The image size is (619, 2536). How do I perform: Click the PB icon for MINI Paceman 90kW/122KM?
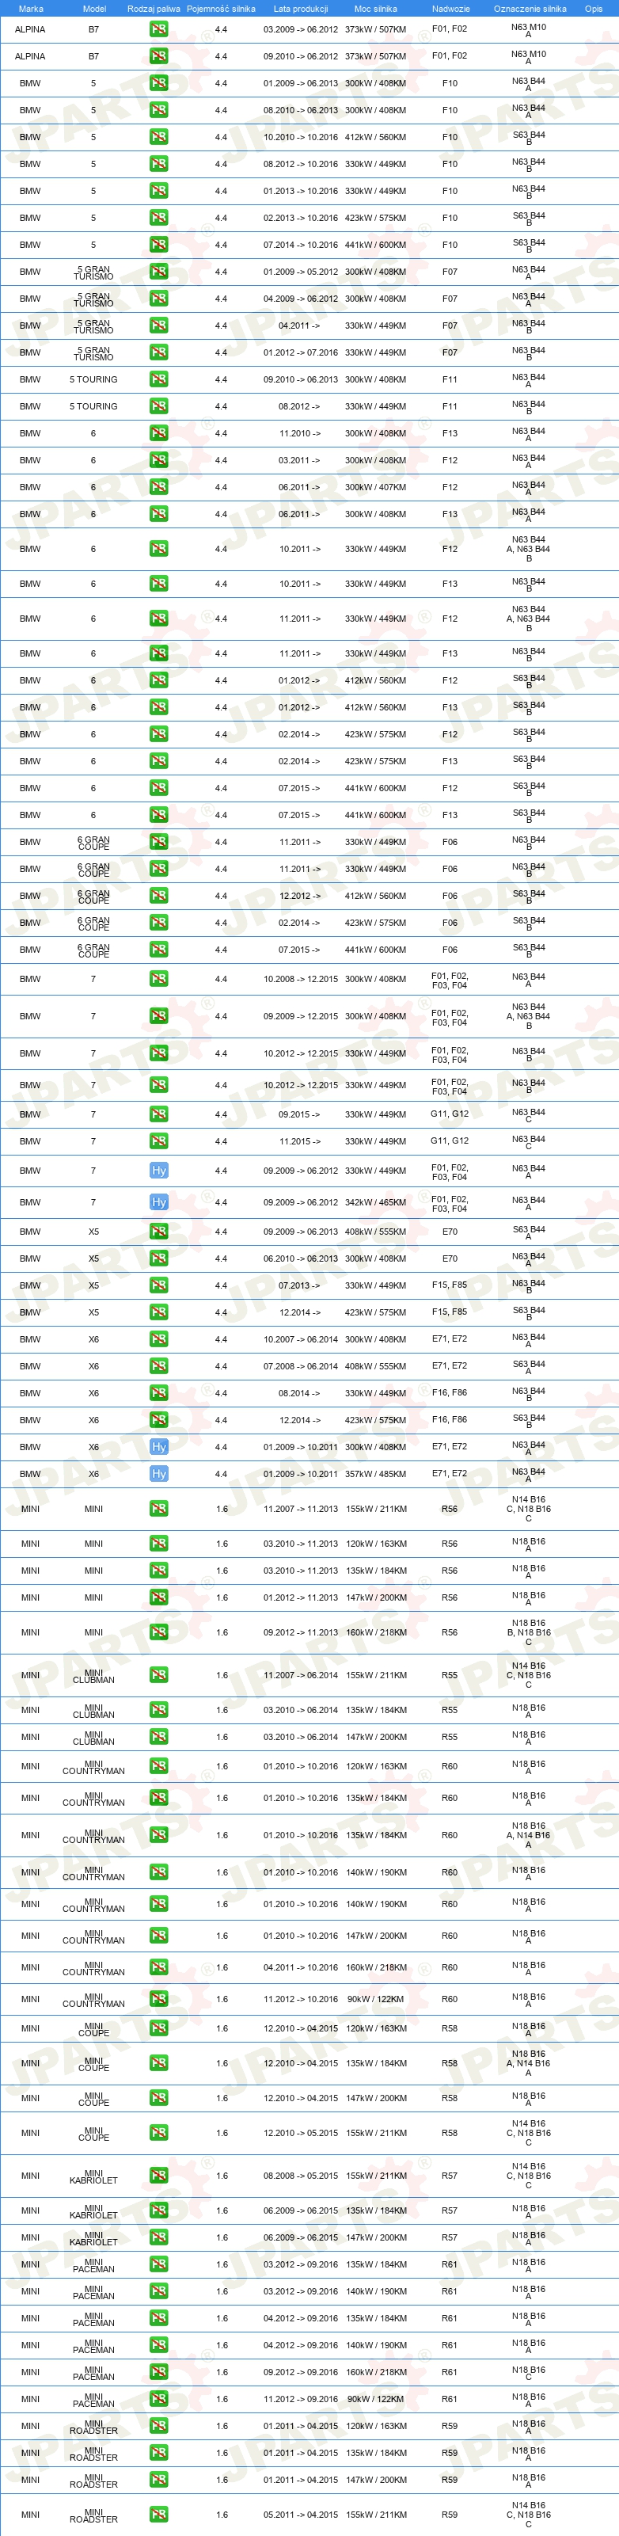pyautogui.click(x=158, y=2399)
